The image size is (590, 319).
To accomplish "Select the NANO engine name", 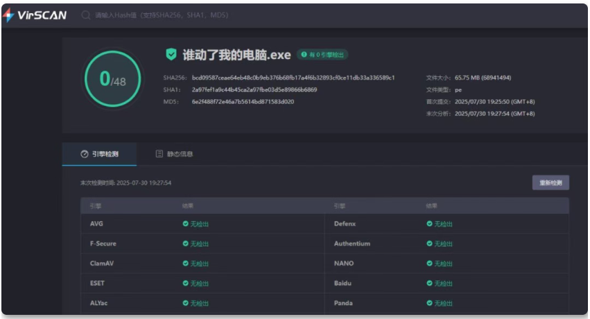I will [344, 264].
